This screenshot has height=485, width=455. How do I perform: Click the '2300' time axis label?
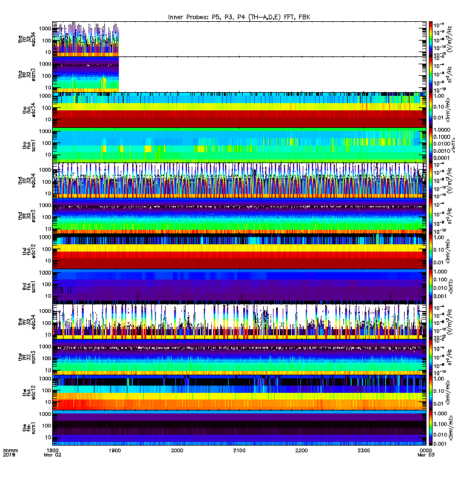(363, 450)
